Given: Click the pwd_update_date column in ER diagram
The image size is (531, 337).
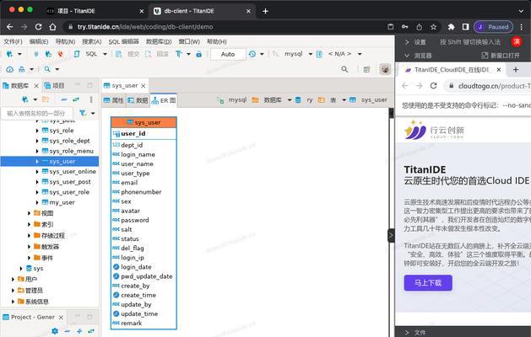Looking at the screenshot, I should click(x=147, y=276).
